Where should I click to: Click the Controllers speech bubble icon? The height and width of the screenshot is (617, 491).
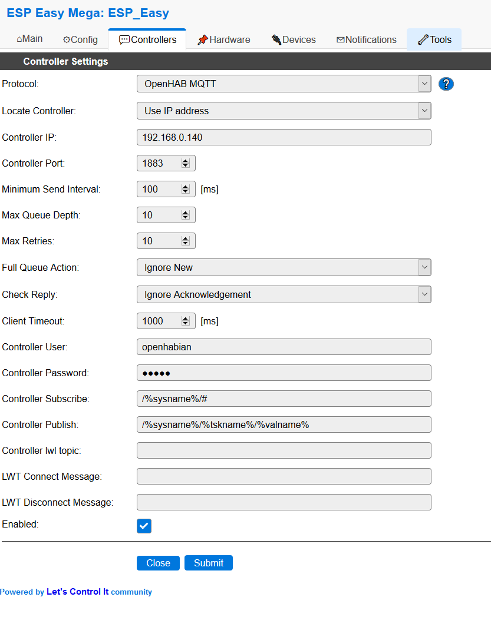(125, 39)
